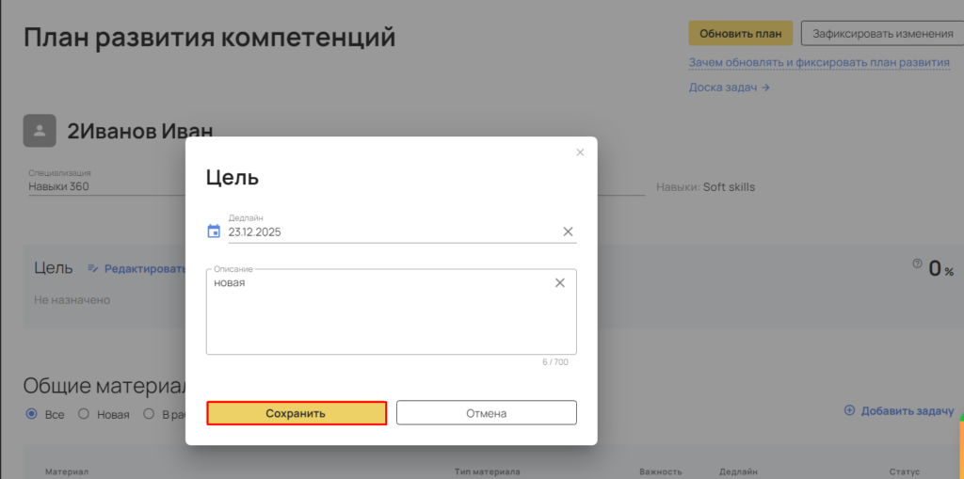Click the edit pencil icon next to Цель
964x479 pixels.
(x=92, y=268)
